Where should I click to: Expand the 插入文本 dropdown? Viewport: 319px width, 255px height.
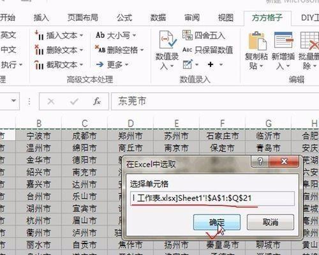82,36
